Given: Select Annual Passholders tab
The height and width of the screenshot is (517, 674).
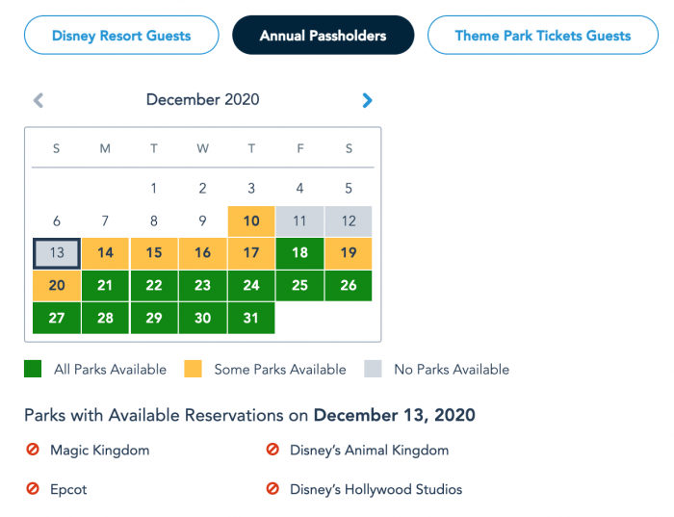Looking at the screenshot, I should tap(323, 36).
